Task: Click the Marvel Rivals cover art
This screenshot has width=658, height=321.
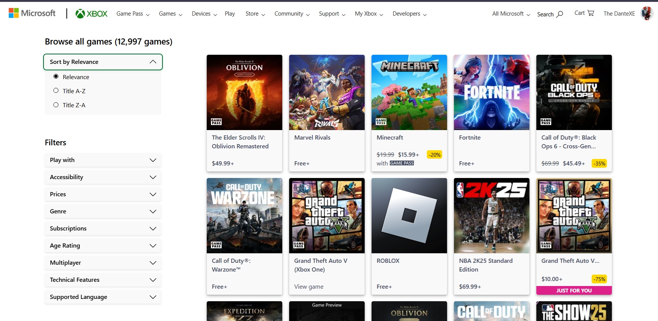Action: point(327,92)
